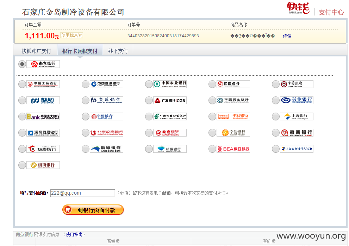Select the Agricultural Bank radio button
Image resolution: width=349 pixels, height=246 pixels.
click(x=149, y=84)
